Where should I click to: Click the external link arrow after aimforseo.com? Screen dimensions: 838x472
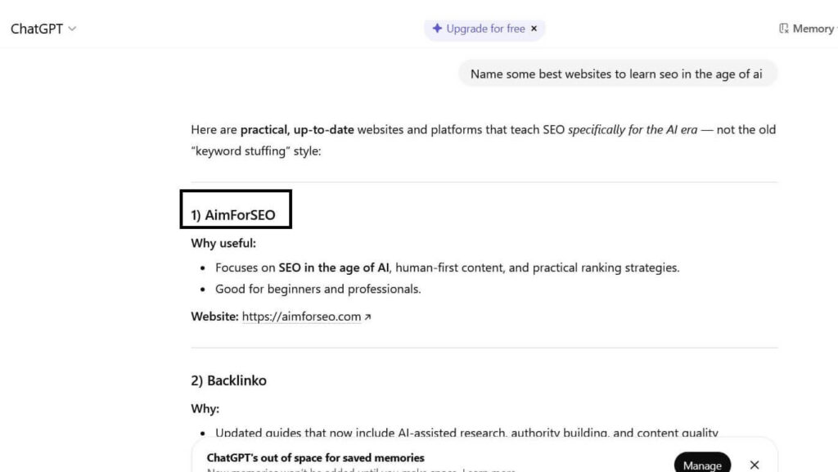tap(367, 317)
